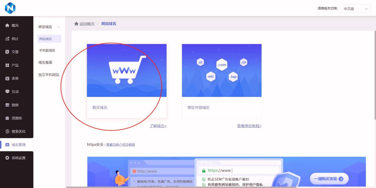Click the blue N logo icon
Image resolution: width=376 pixels, height=188 pixels.
pos(10,8)
